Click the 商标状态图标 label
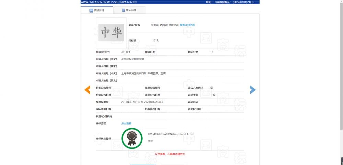Viewport: 343px width, 165px height. (x=104, y=139)
